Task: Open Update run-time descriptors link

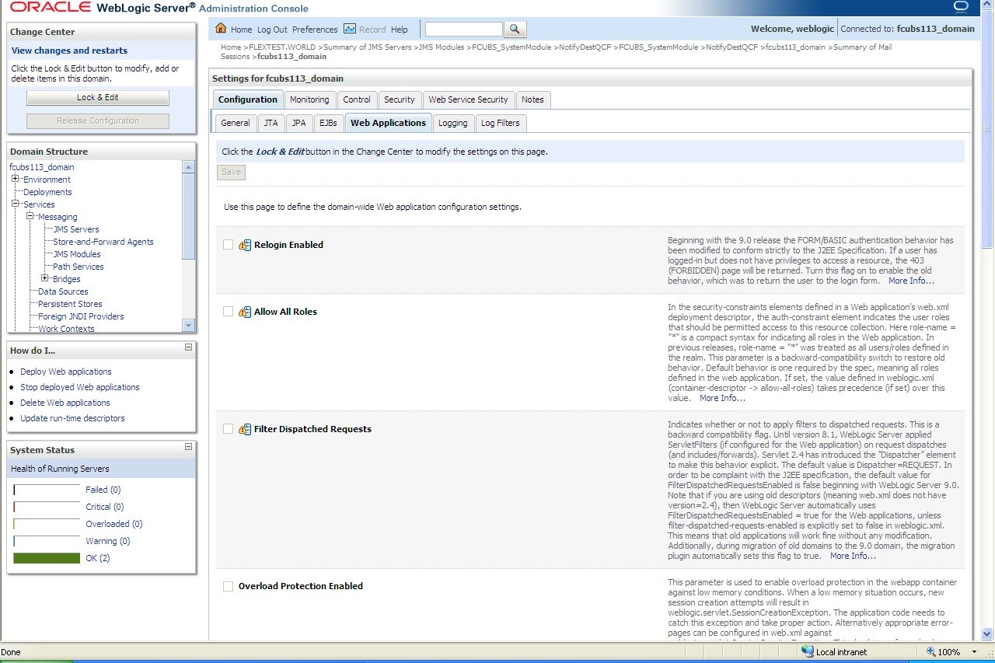Action: [72, 418]
